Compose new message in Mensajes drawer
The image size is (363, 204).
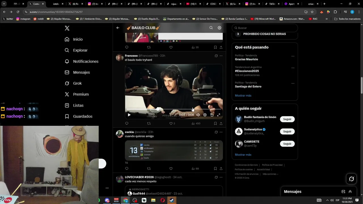343,192
